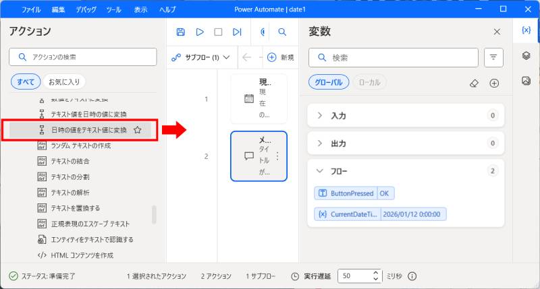540x289 pixels.
Task: Open the UI elements layers sidebar icon
Action: tap(526, 55)
